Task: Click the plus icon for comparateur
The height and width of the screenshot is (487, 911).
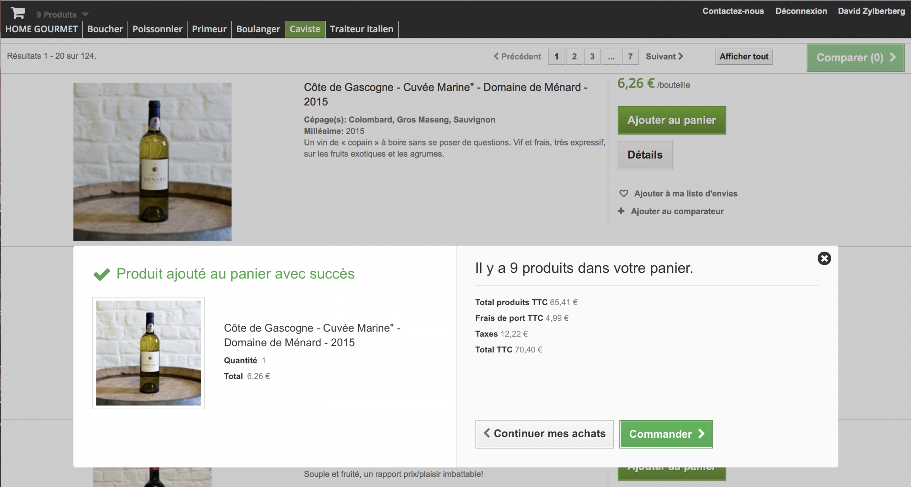Action: 621,211
